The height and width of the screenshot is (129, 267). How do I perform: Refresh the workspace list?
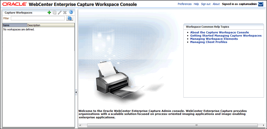[x=69, y=18]
